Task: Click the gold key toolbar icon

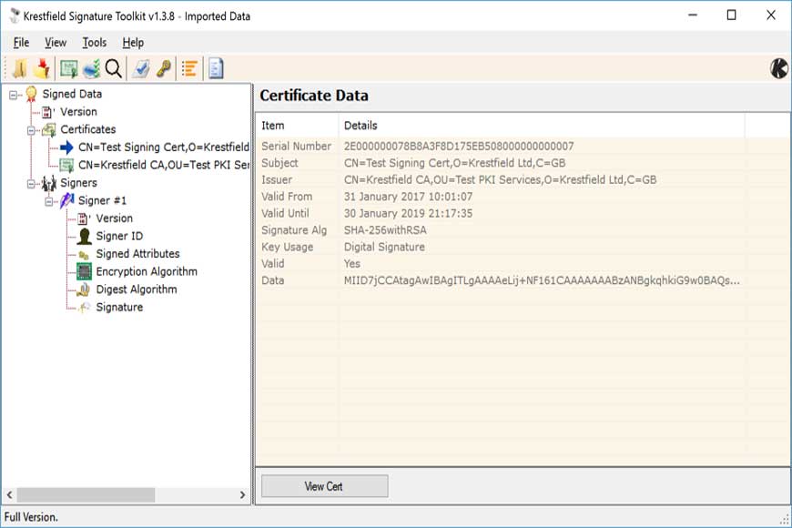Action: (163, 68)
